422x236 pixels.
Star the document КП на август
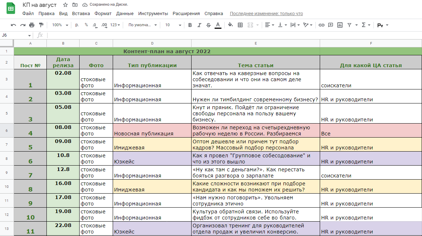[65, 5]
